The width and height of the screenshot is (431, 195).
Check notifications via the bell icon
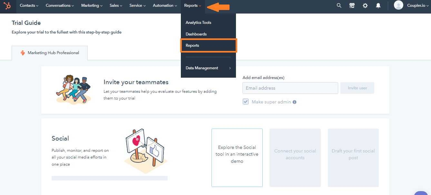click(x=378, y=5)
